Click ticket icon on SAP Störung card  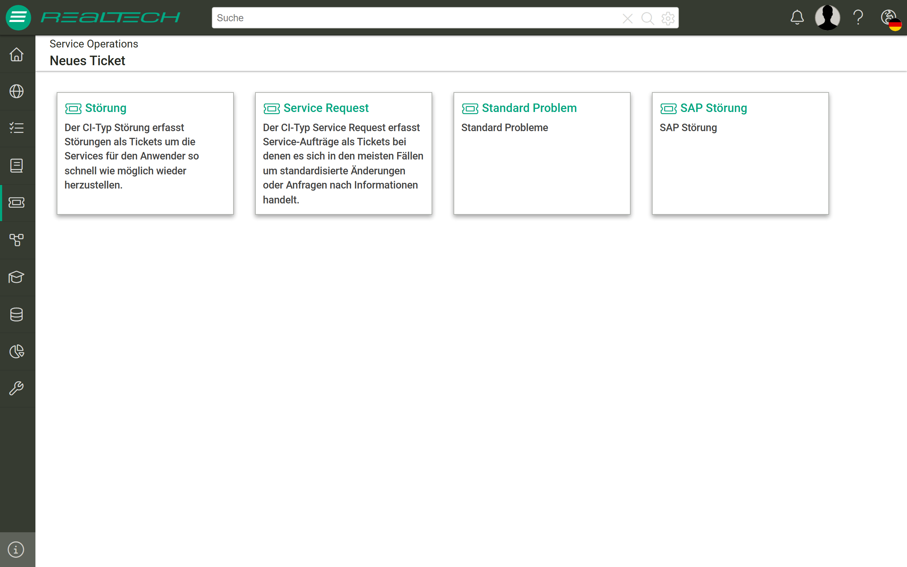(668, 109)
